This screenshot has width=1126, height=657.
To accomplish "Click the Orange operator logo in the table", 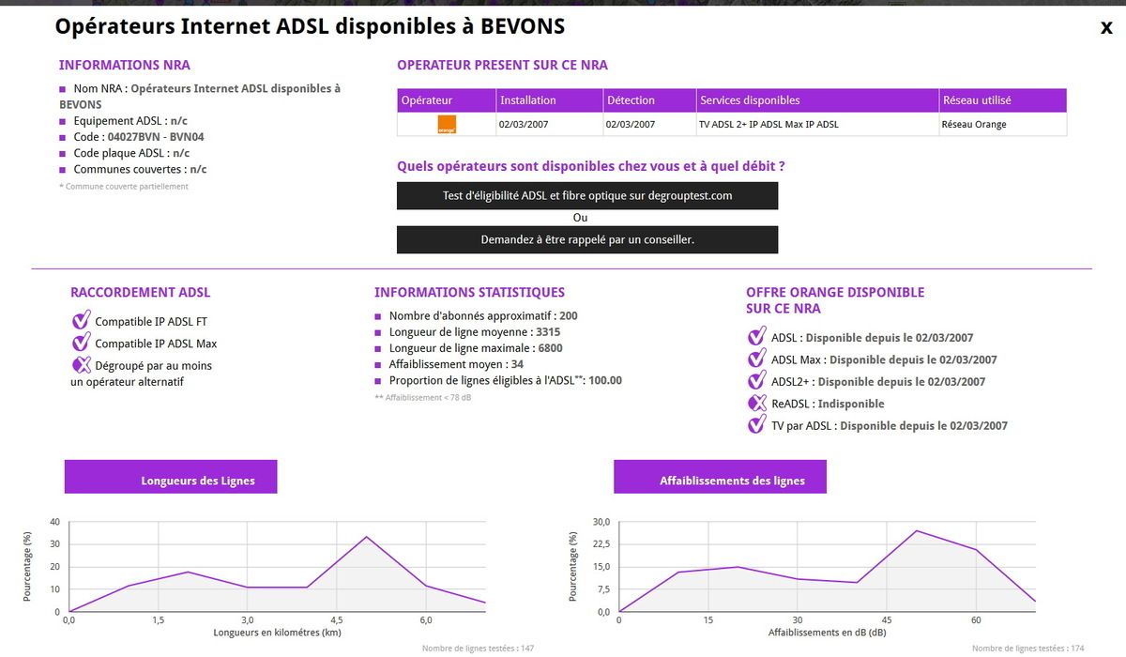I will click(447, 124).
